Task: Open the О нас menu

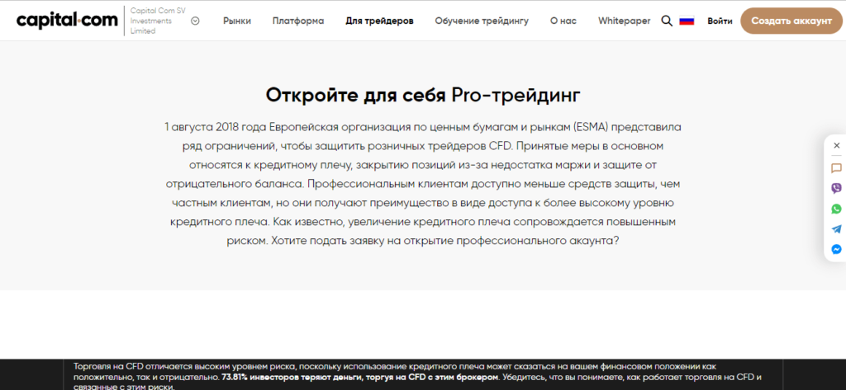Action: click(x=563, y=21)
